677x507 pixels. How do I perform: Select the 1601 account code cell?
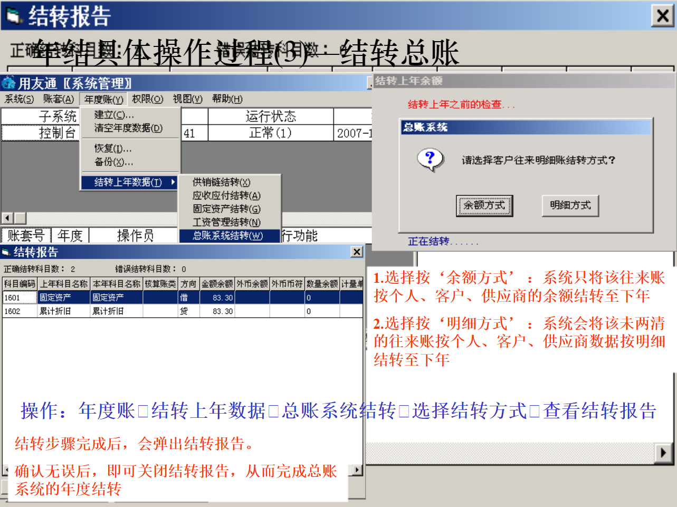[20, 298]
